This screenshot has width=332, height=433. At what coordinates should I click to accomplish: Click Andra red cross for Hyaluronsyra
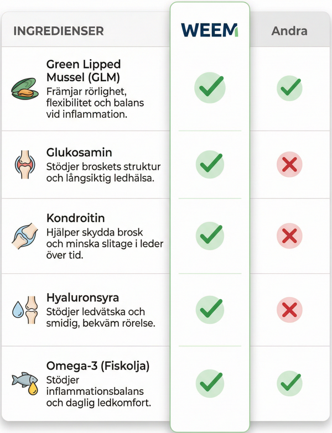[x=289, y=309]
